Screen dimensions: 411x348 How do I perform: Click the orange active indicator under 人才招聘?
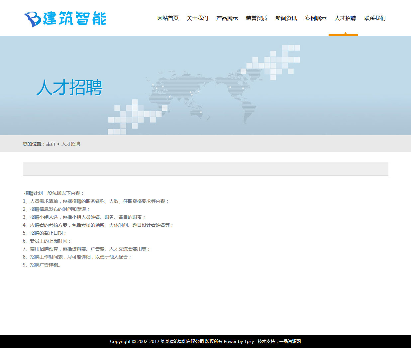(x=343, y=34)
